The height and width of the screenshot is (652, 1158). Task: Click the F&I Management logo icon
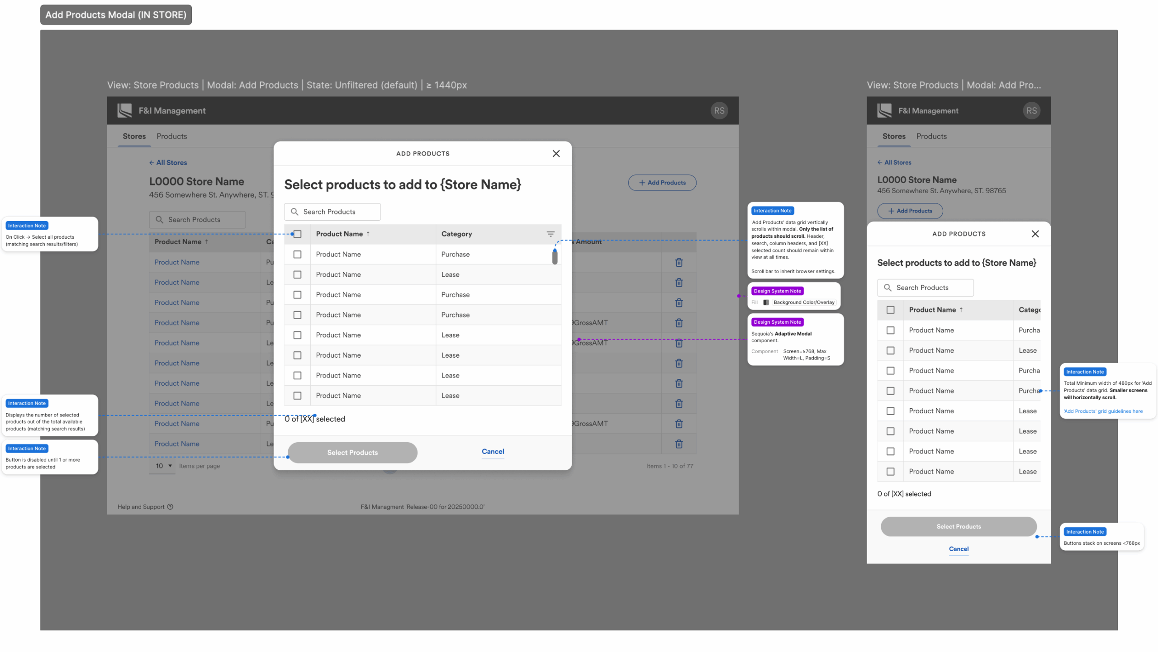click(x=124, y=110)
